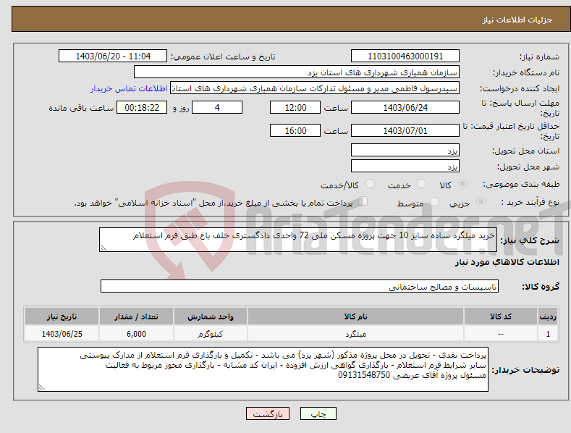The width and height of the screenshot is (571, 433).
Task: Click the deadline time field 12:00
Action: click(295, 107)
